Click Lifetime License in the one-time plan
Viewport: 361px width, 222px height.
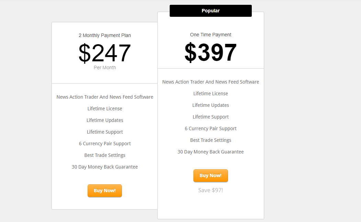click(x=211, y=94)
